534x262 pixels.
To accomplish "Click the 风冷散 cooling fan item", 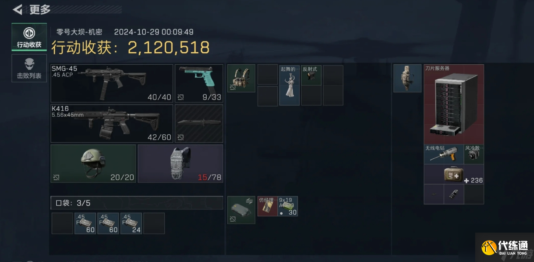I will [x=474, y=154].
